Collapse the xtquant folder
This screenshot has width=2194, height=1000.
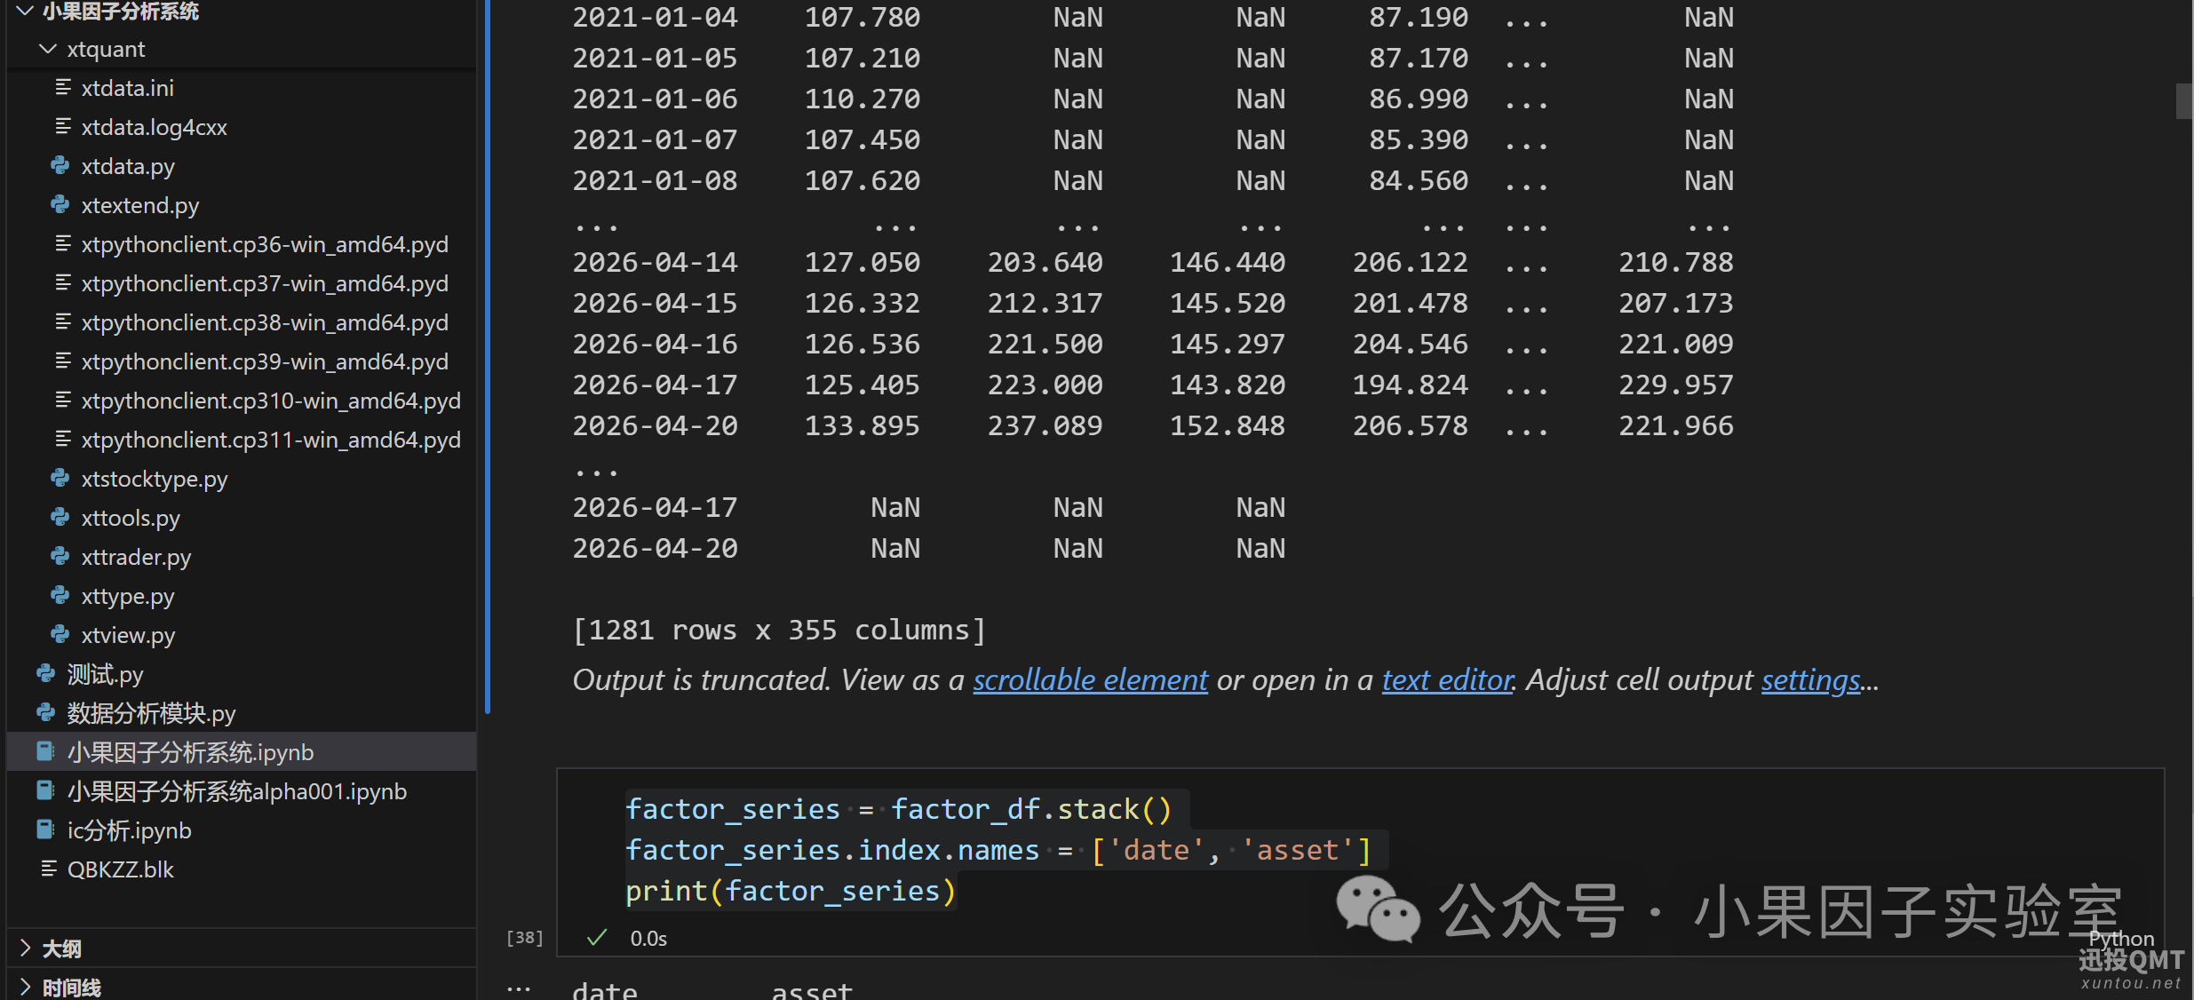point(48,50)
